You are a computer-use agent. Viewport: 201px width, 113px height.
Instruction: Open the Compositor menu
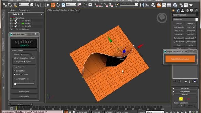point(24,10)
